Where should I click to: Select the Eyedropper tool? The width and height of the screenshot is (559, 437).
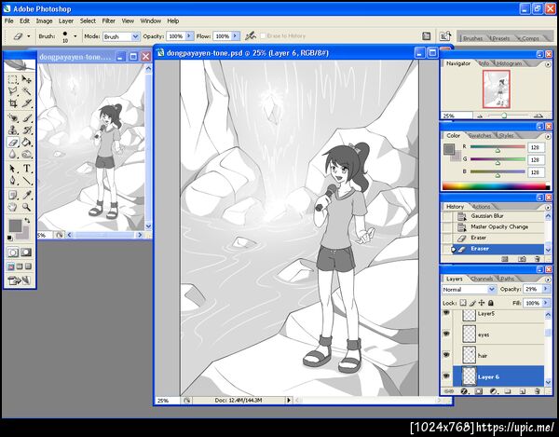click(26, 195)
